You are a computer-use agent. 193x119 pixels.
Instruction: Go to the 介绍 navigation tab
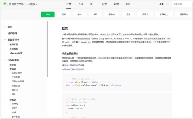coord(81,4)
